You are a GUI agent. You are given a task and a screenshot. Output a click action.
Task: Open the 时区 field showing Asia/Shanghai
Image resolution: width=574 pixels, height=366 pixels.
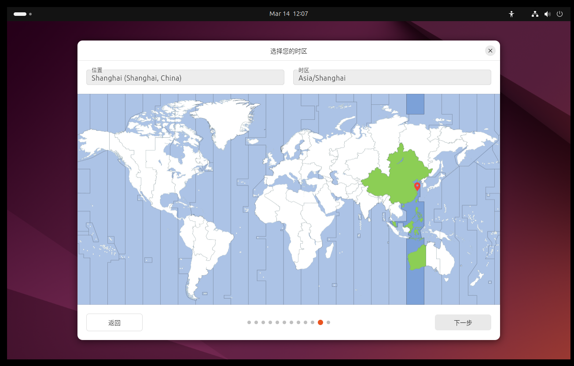[392, 78]
